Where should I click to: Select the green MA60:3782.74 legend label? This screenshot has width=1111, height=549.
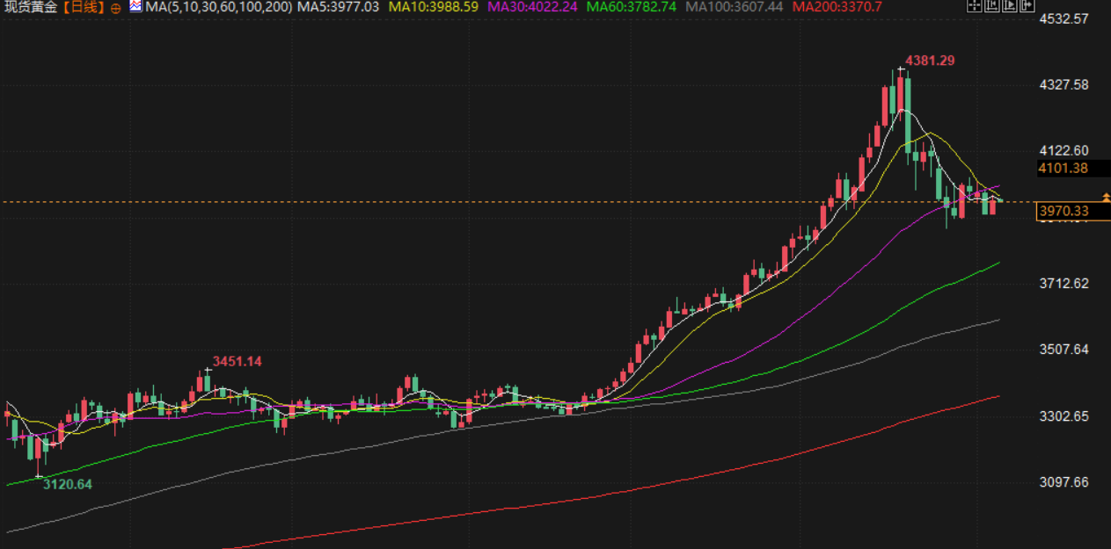[632, 7]
